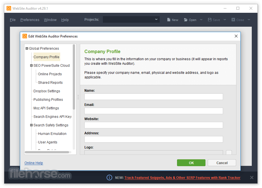Open Publishing Profiles in the tree
Screen dimensions: 262x188
coord(48,99)
